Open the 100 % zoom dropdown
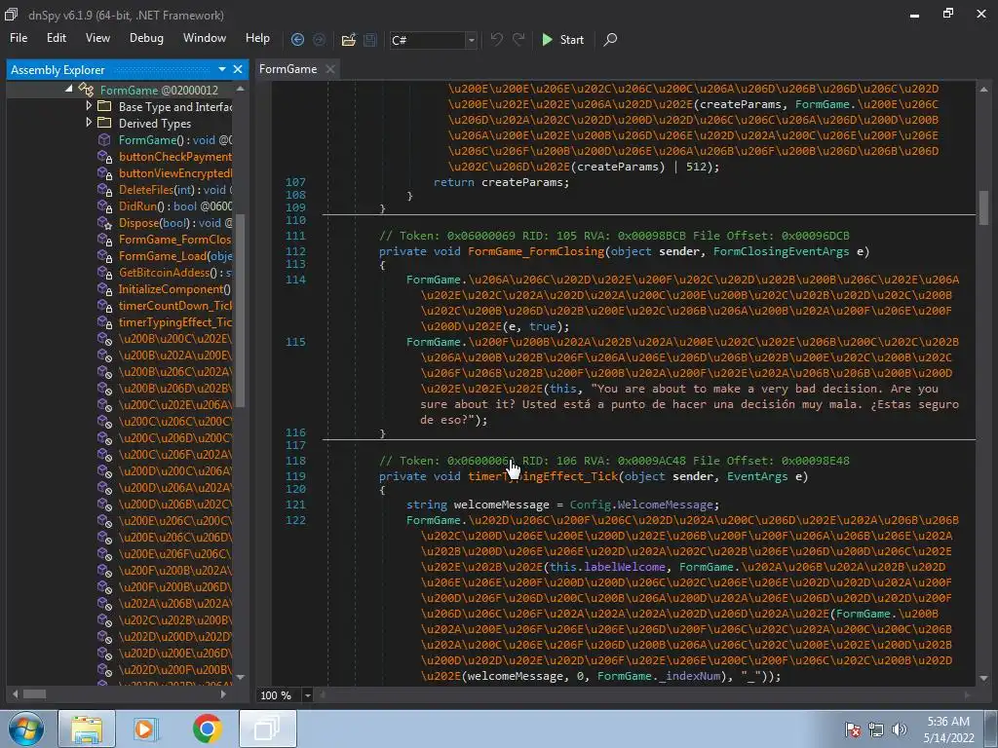The height and width of the screenshot is (748, 998). click(x=307, y=695)
